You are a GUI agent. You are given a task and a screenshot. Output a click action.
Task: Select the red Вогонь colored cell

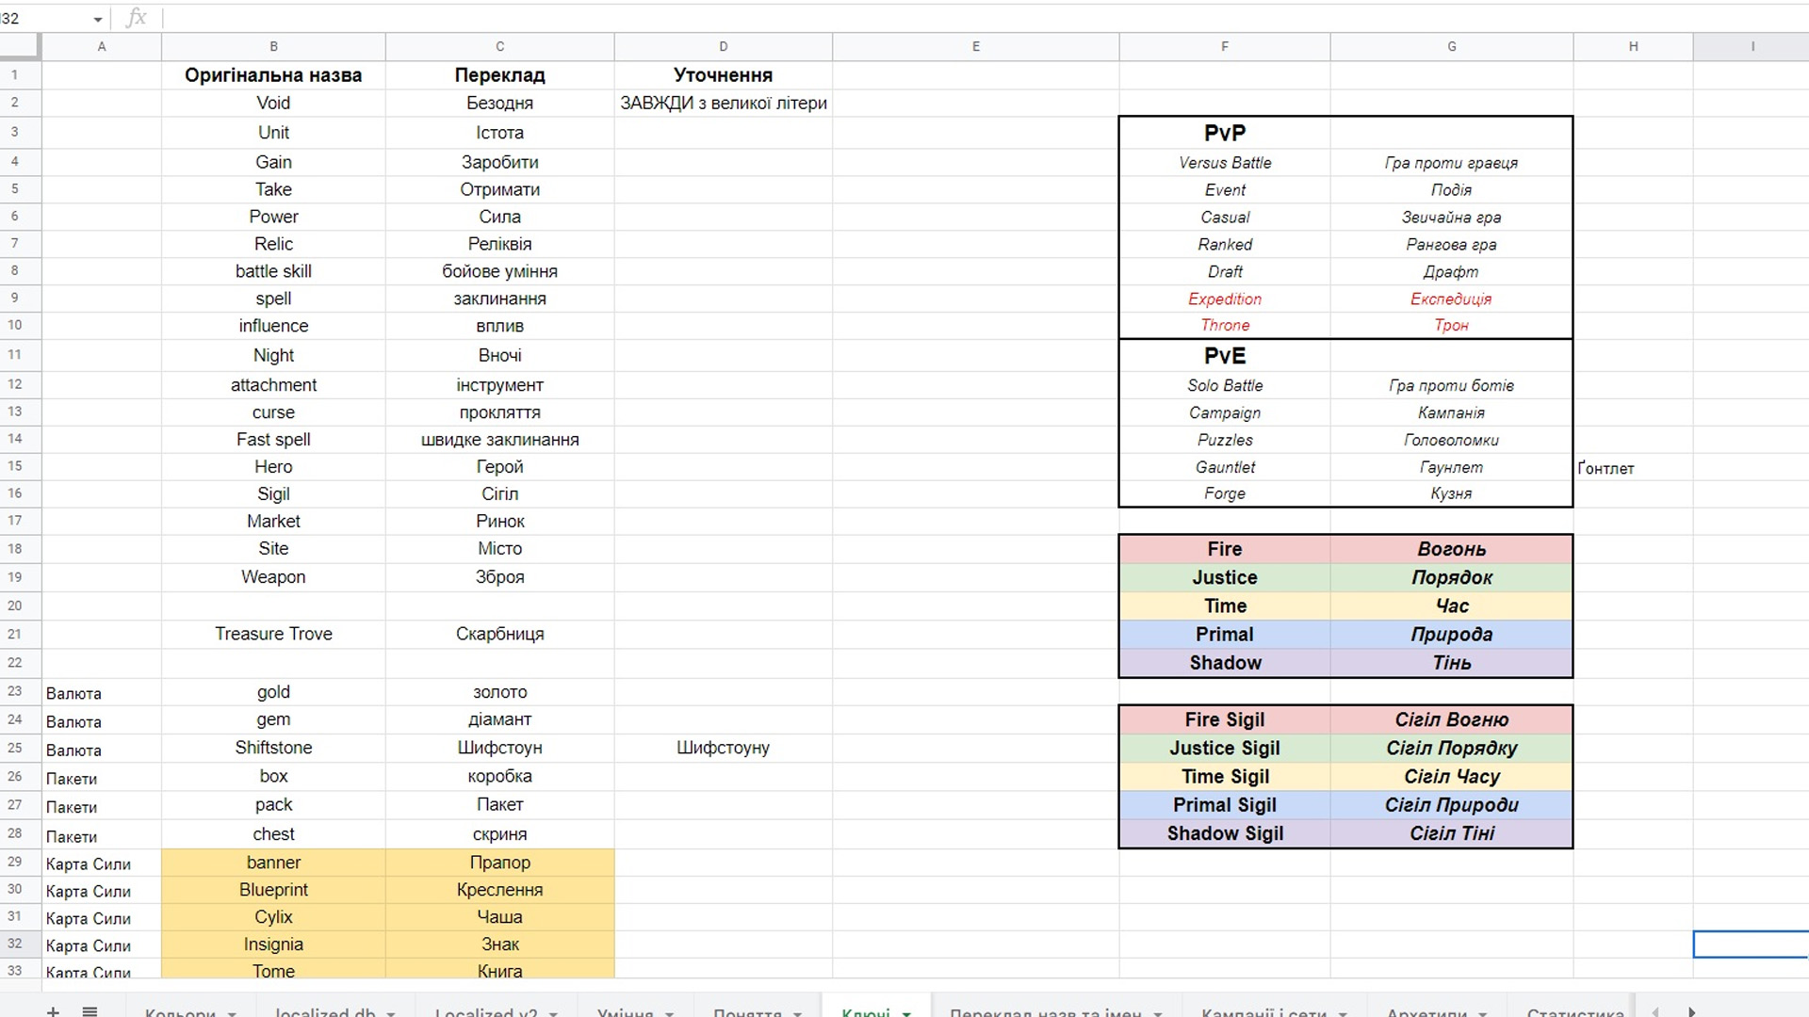[x=1451, y=549]
